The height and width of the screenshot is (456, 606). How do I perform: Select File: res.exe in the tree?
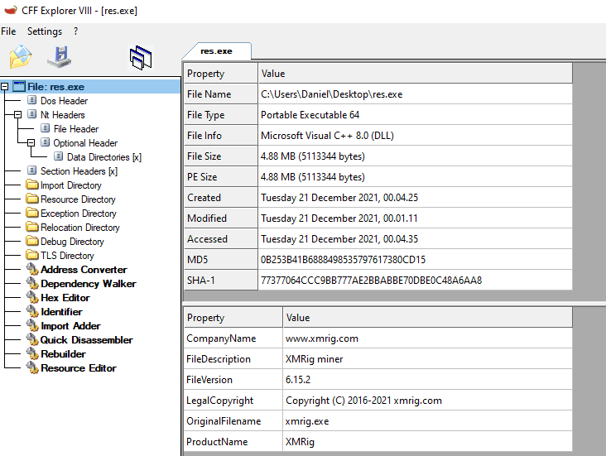coord(55,87)
